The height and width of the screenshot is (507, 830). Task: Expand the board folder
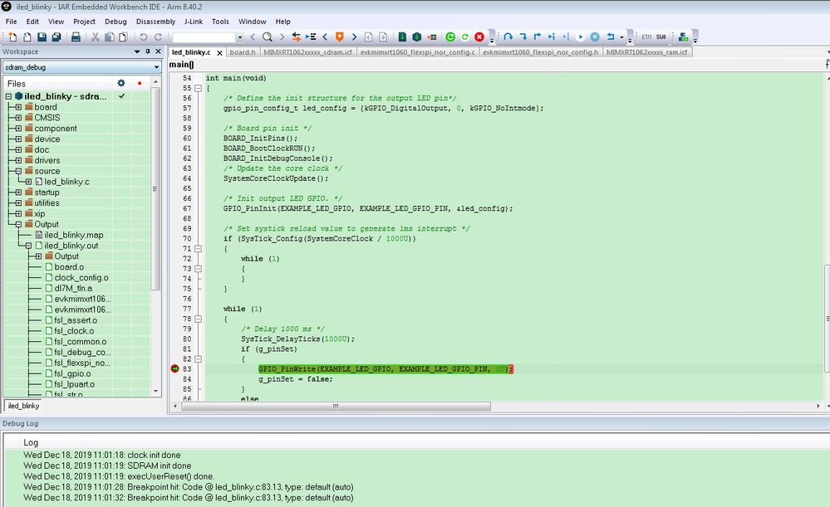pyautogui.click(x=18, y=107)
